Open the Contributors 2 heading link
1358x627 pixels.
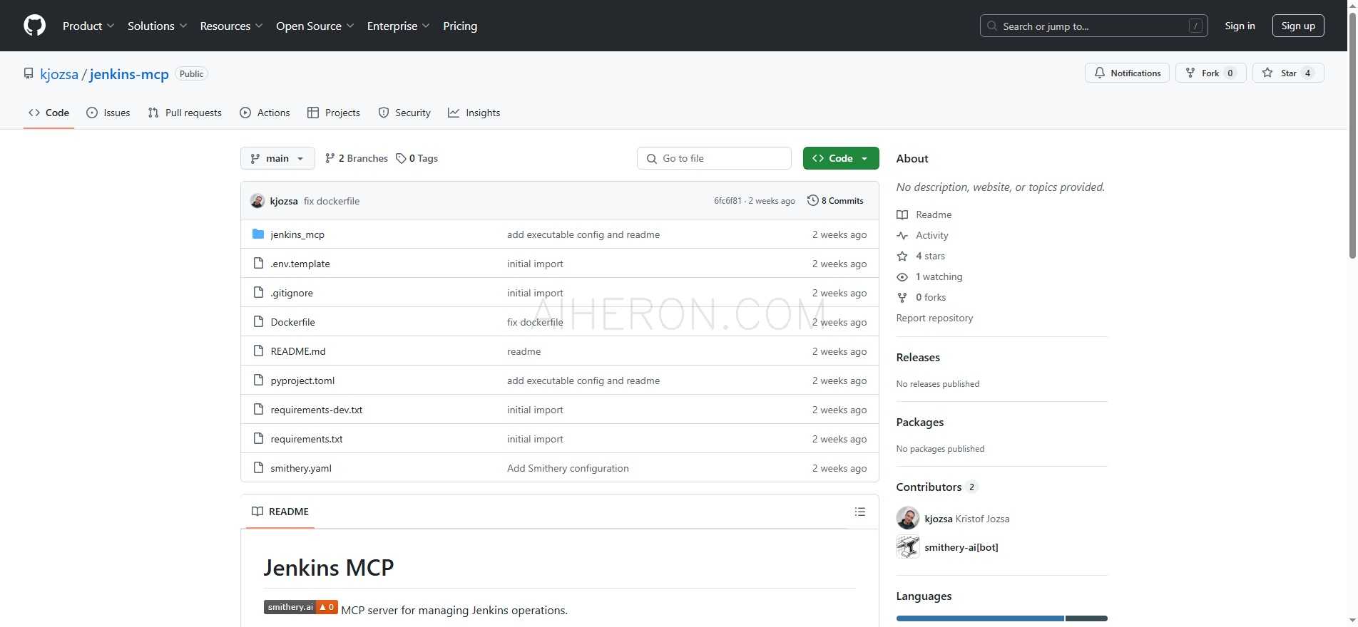tap(936, 487)
